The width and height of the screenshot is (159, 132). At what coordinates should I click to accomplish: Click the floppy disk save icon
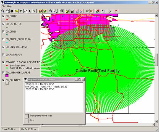point(72,11)
